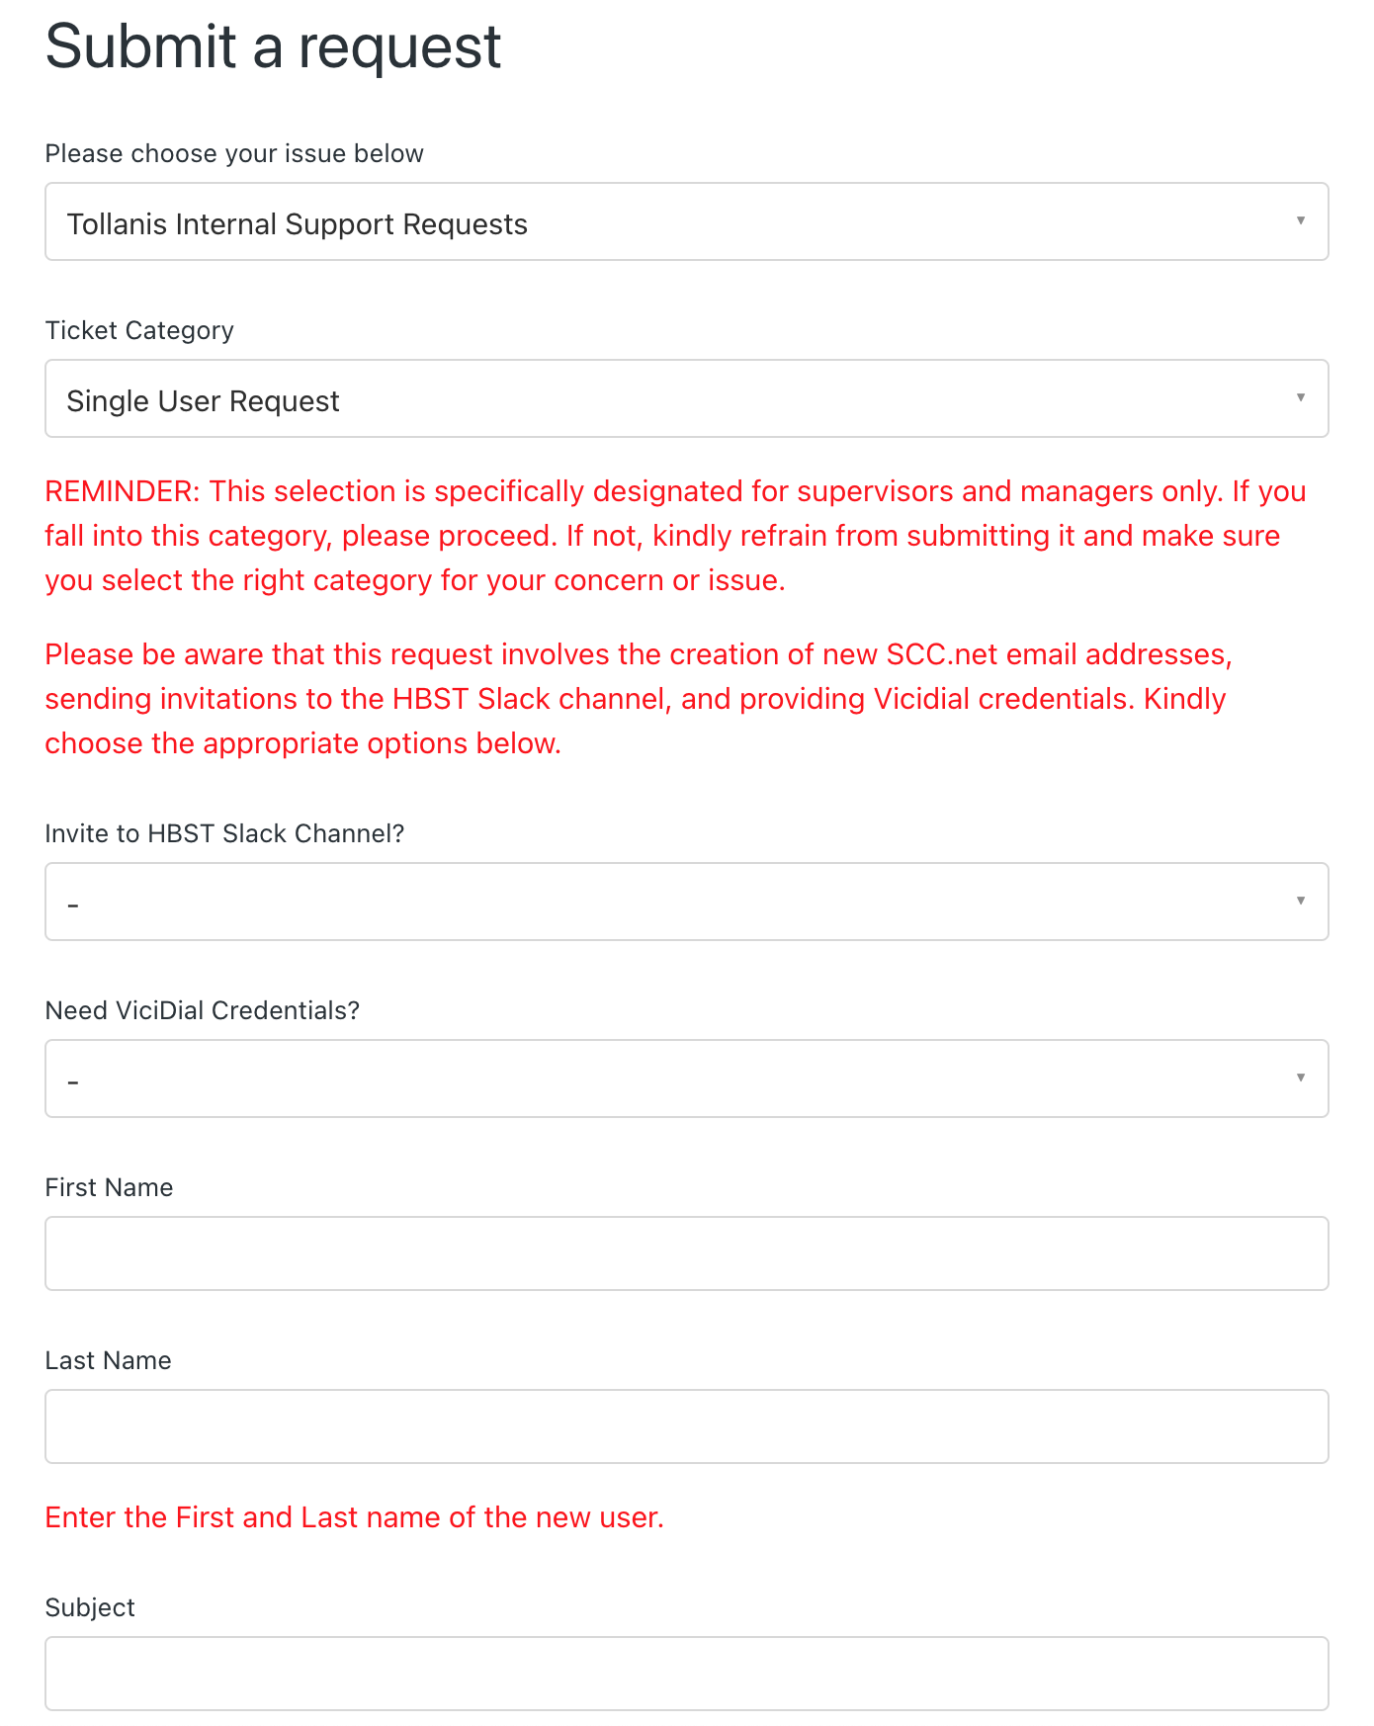The image size is (1374, 1726).
Task: Click into the Last Name input box
Action: (686, 1426)
